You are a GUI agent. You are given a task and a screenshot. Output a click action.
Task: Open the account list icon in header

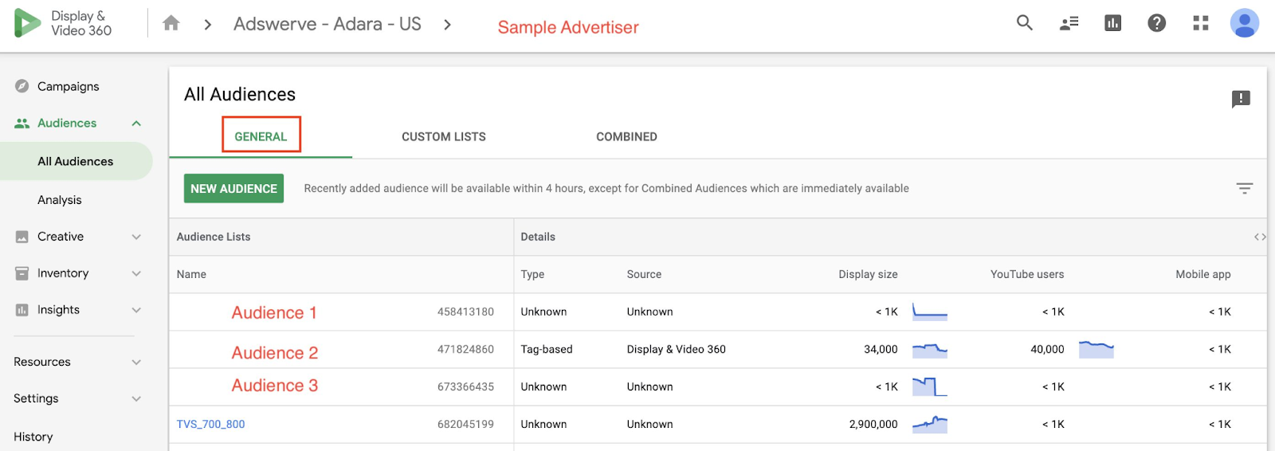click(1069, 23)
